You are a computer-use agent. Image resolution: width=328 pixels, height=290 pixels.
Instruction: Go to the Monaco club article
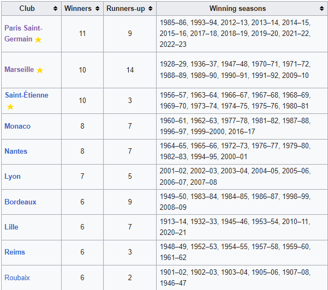tap(17, 126)
